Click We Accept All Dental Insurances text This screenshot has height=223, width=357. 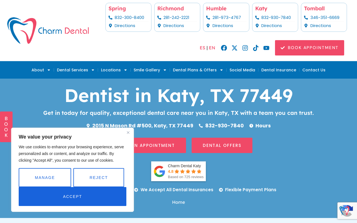177,190
